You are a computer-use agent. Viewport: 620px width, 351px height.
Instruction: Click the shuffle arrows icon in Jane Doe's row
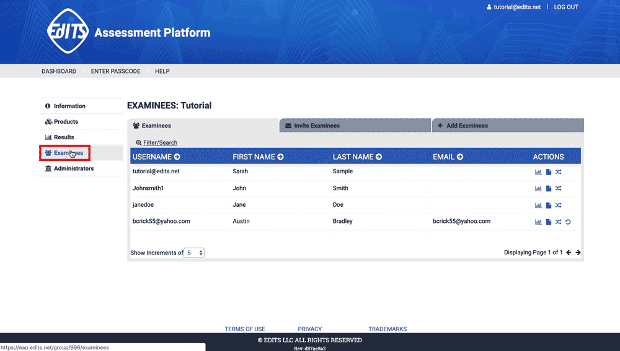click(x=558, y=206)
